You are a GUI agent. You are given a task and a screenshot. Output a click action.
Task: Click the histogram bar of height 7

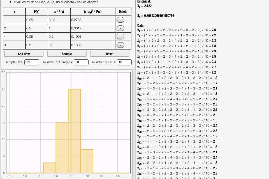87,161
